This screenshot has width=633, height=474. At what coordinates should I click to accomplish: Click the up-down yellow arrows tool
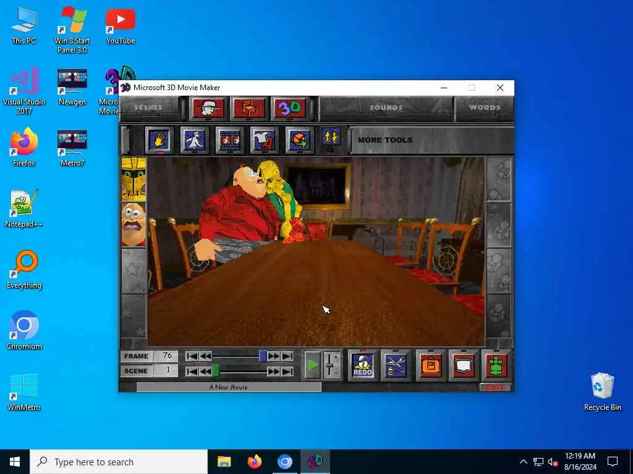[331, 138]
